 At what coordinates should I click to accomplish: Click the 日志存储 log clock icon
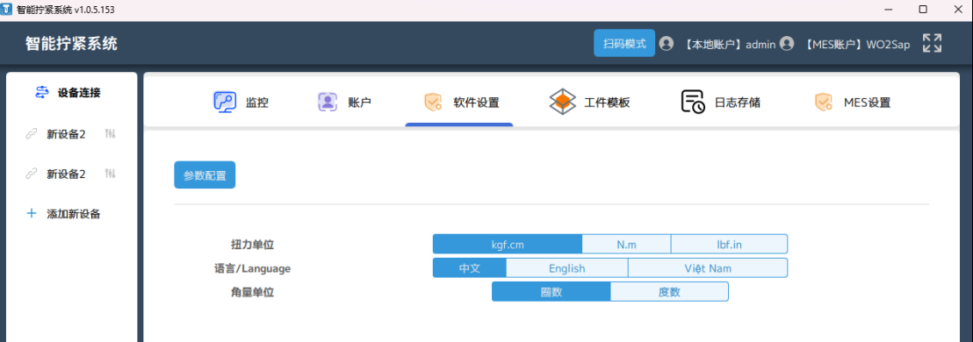point(693,102)
